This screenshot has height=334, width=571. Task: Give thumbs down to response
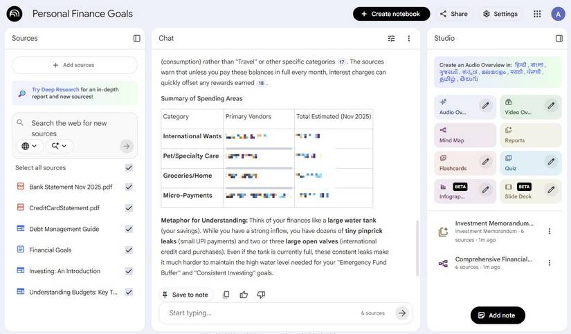click(x=261, y=295)
